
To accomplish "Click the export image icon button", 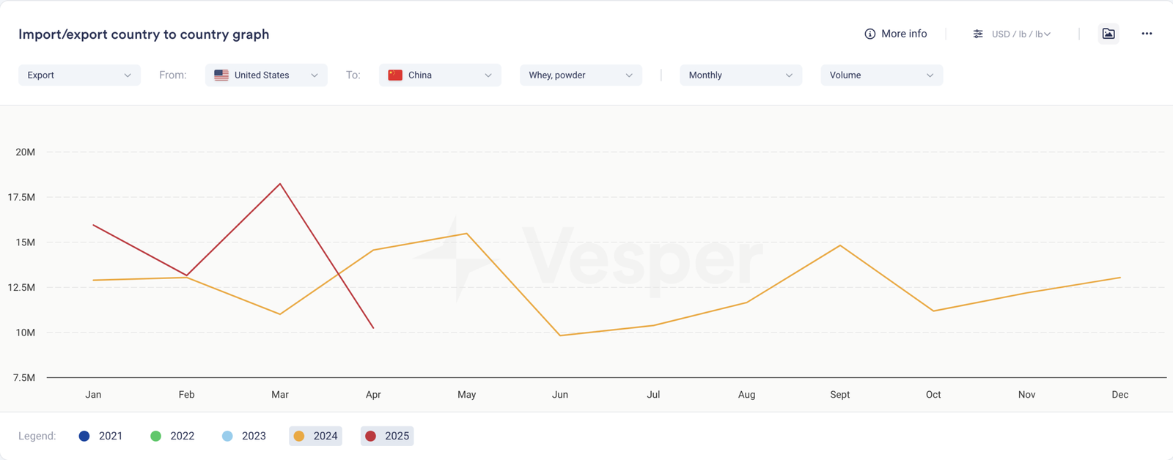I will (1108, 34).
